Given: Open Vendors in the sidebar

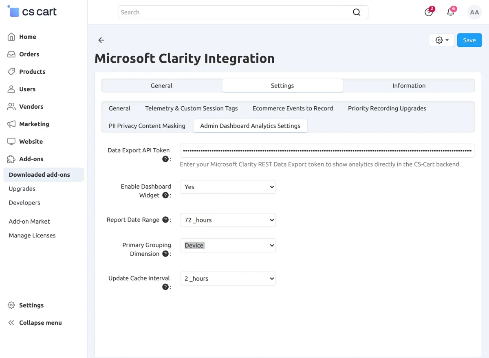Looking at the screenshot, I should click(31, 107).
